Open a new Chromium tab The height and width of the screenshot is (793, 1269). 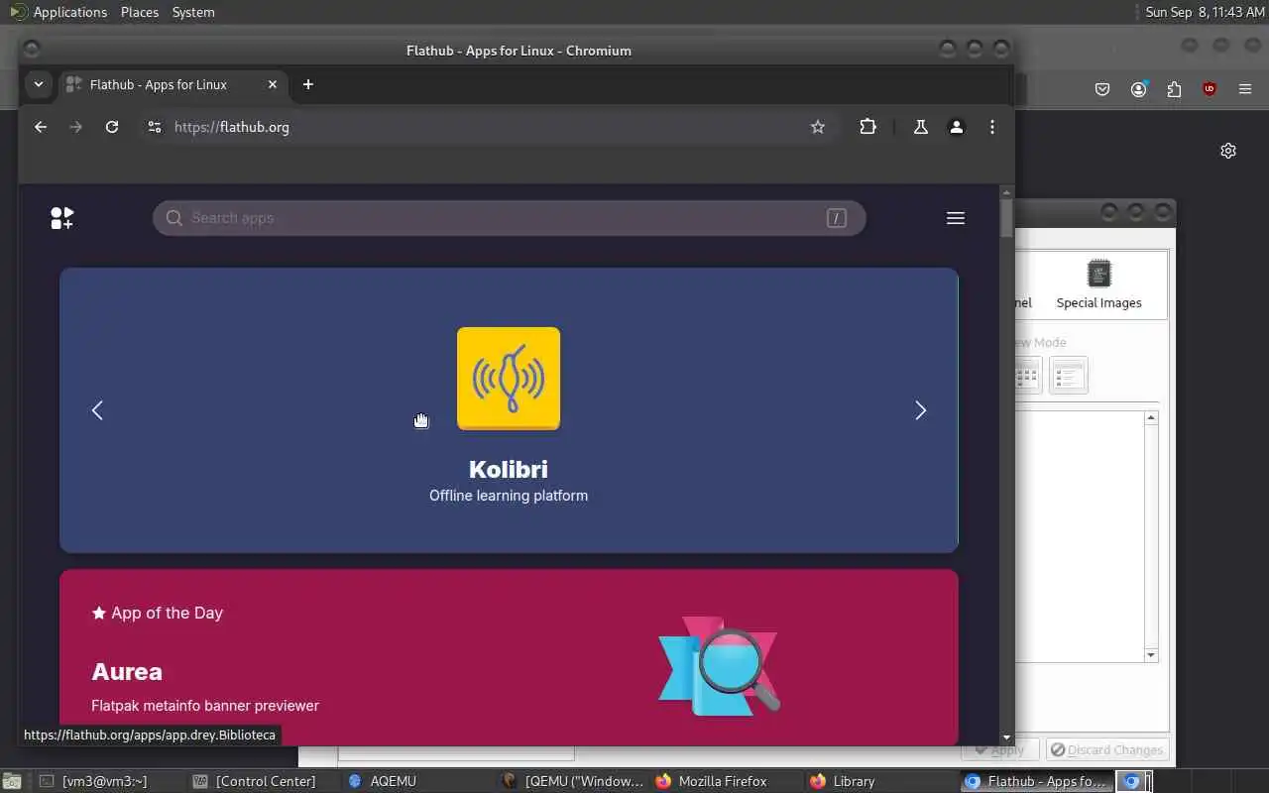308,84
